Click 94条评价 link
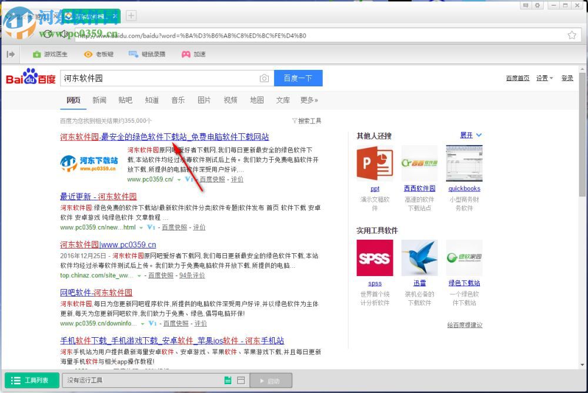Screen dimensions: 588x393 point(192,276)
